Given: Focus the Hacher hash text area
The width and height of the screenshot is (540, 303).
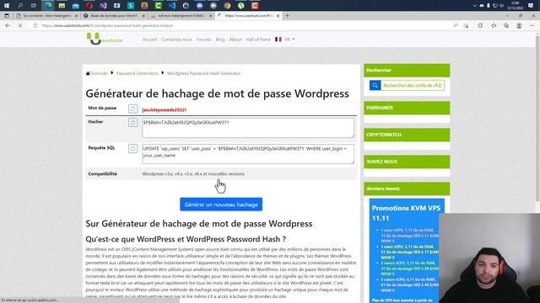Looking at the screenshot, I should (x=248, y=128).
